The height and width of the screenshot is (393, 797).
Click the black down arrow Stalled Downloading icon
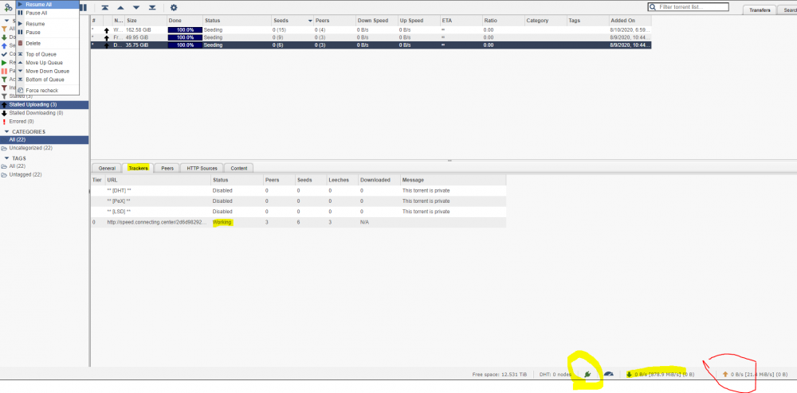(x=4, y=113)
